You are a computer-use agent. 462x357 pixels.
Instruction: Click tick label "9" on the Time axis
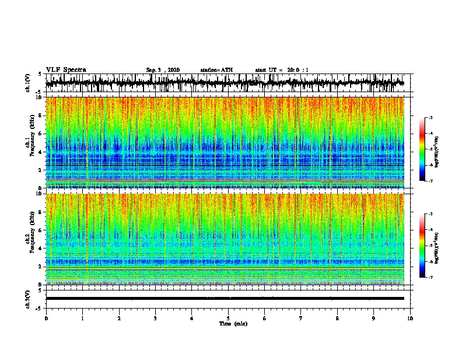coord(373,318)
